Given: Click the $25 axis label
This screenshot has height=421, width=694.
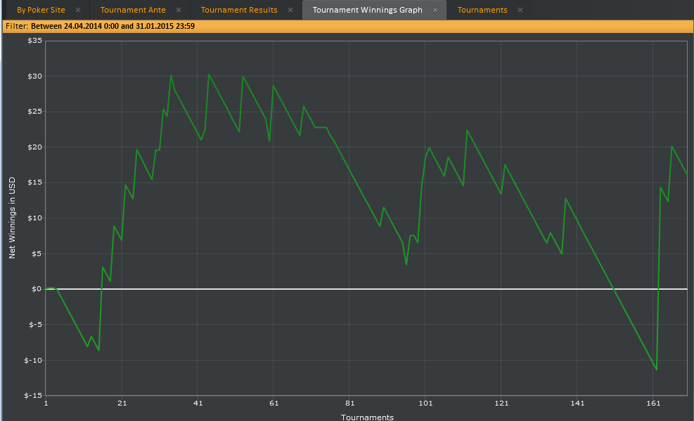Looking at the screenshot, I should [35, 112].
